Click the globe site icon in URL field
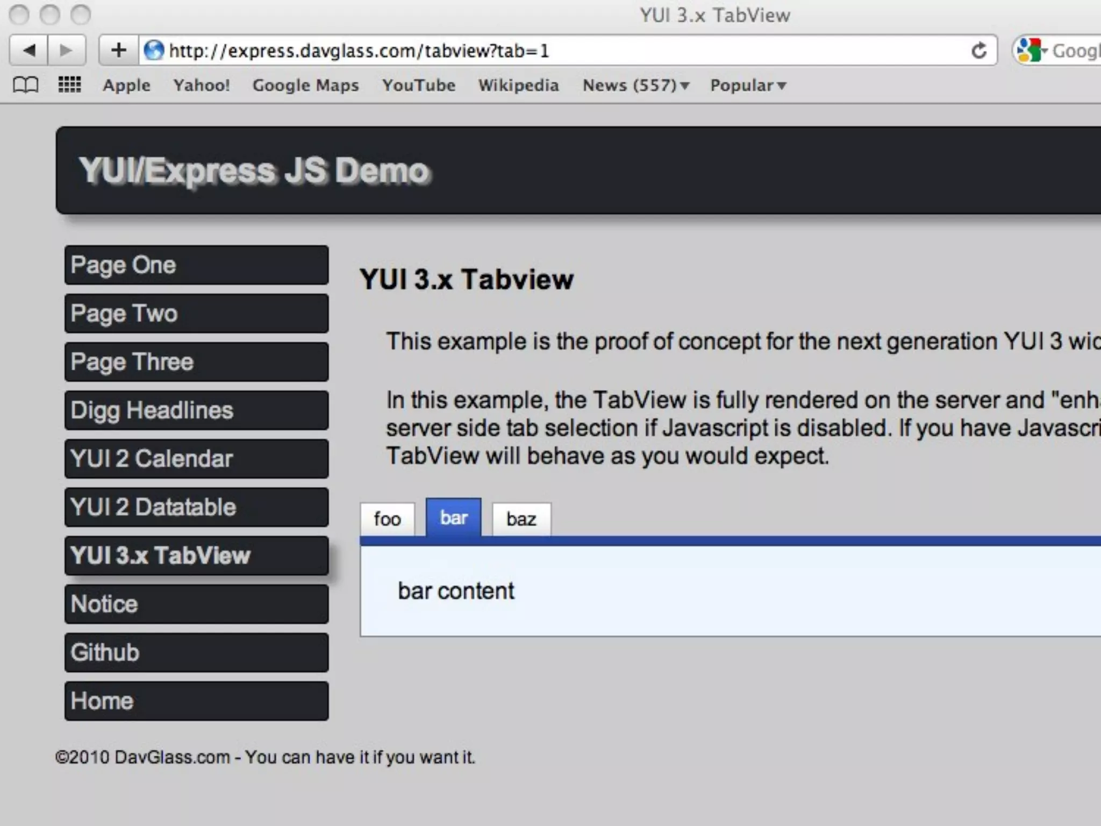1101x826 pixels. [x=154, y=51]
